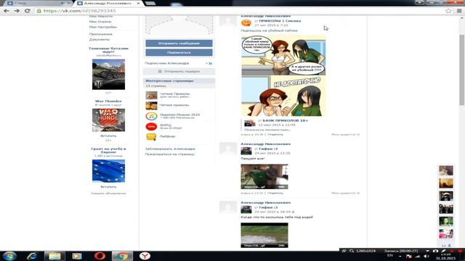
Task: Open Мои Ответы in left menu
Action: tap(100, 22)
